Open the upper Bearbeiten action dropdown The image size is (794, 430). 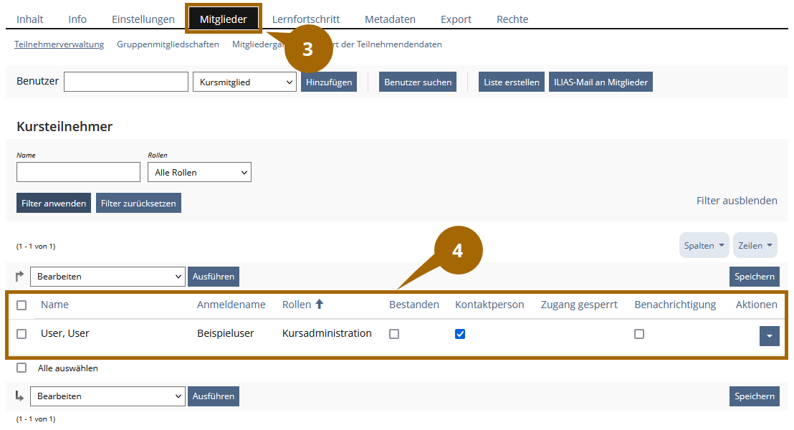pyautogui.click(x=107, y=276)
